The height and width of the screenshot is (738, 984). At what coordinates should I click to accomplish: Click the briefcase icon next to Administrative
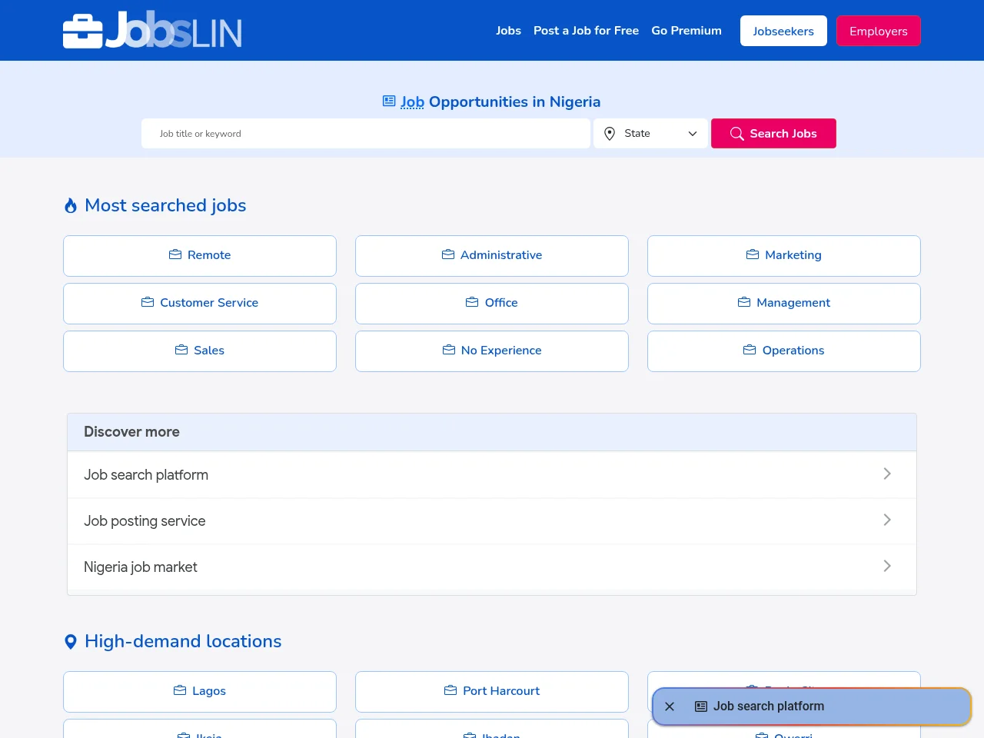[448, 254]
